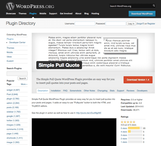The width and height of the screenshot is (161, 146).
Task: Open the Developer Center link
Action: tap(17, 42)
